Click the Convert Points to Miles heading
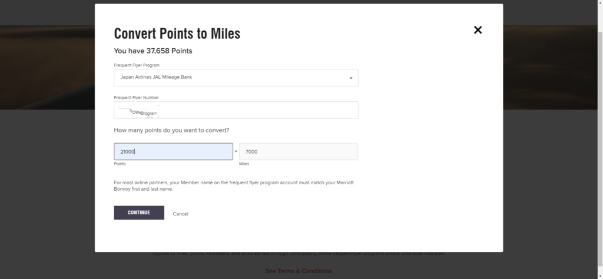This screenshot has height=279, width=603. pos(177,34)
